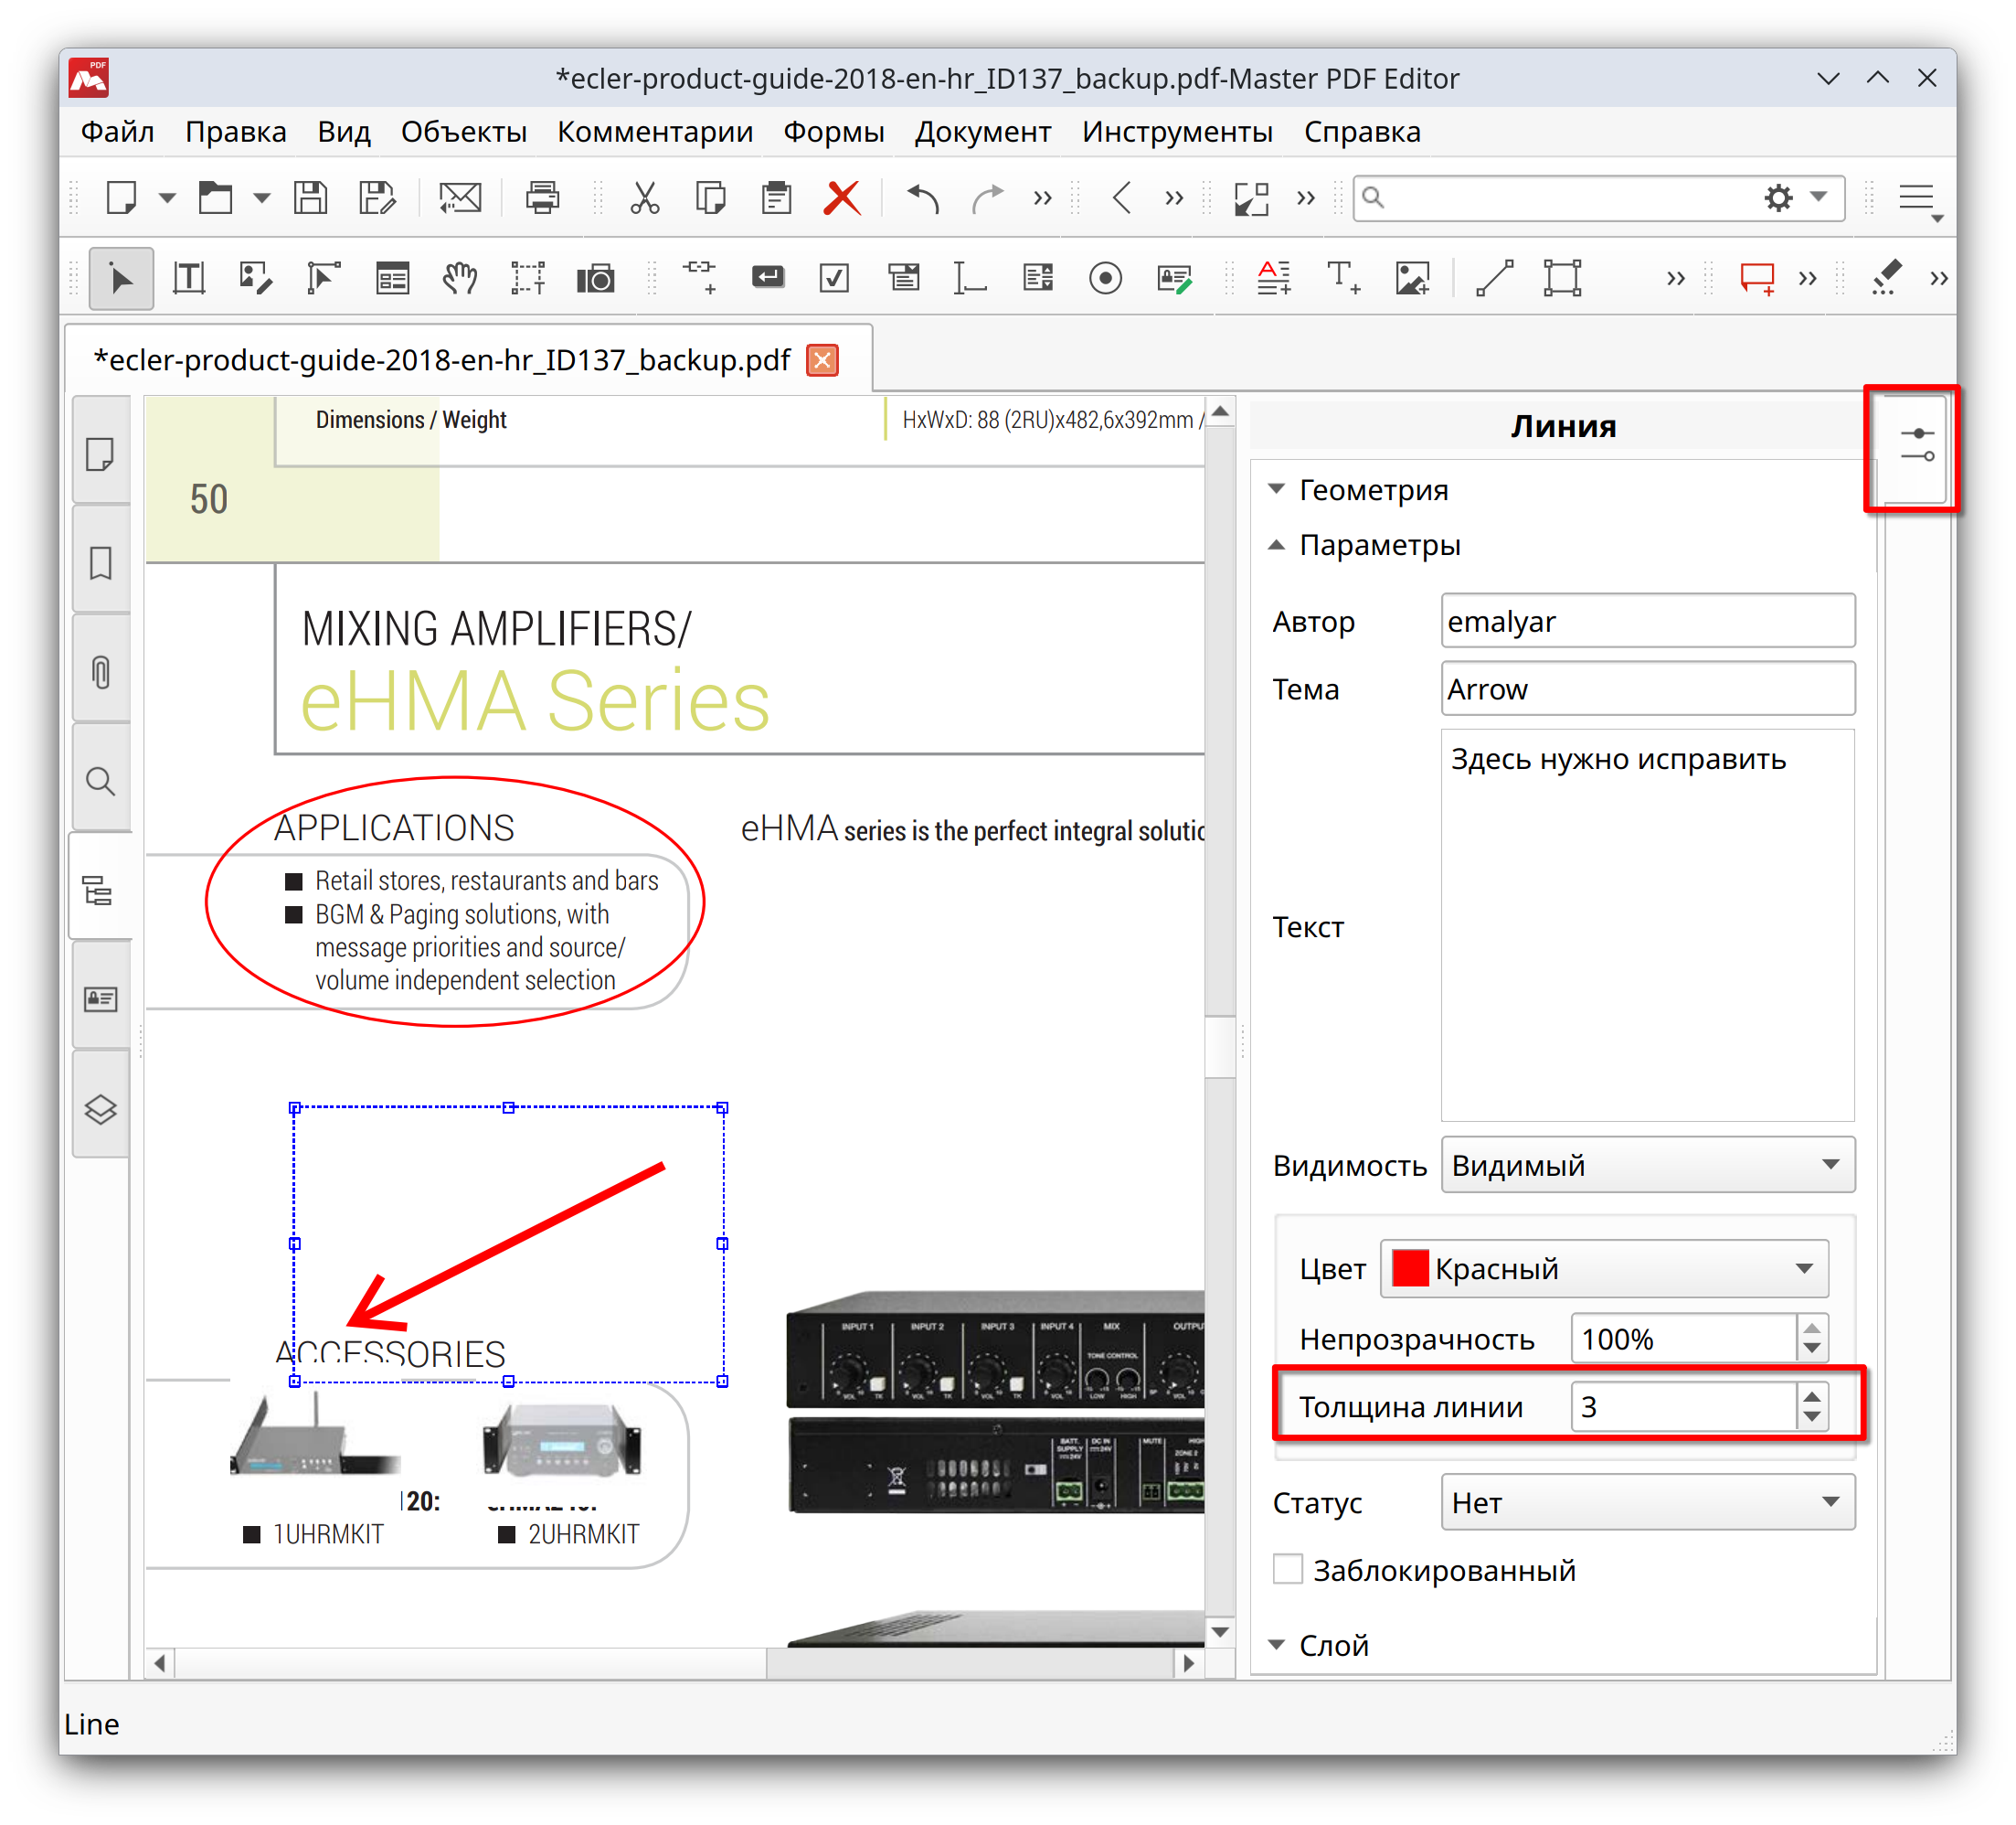Select the Hand tool in toolbar
This screenshot has width=2016, height=1825.
coord(459,278)
